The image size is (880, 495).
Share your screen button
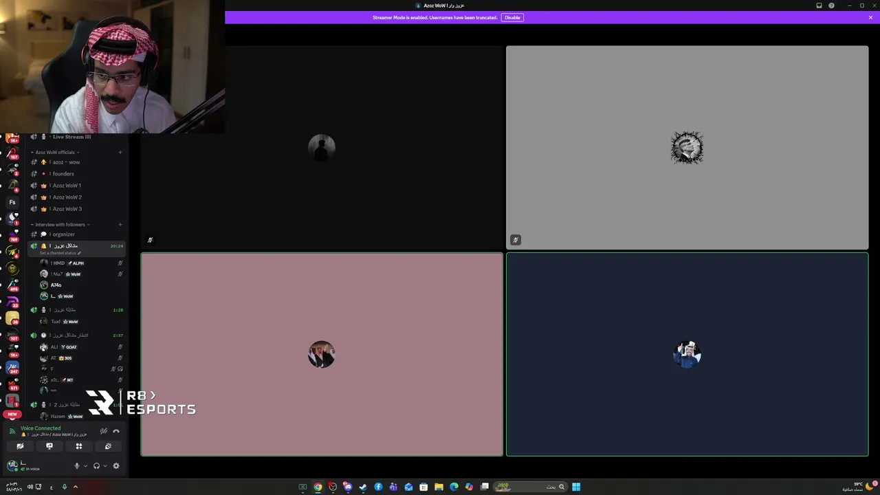[x=49, y=446]
